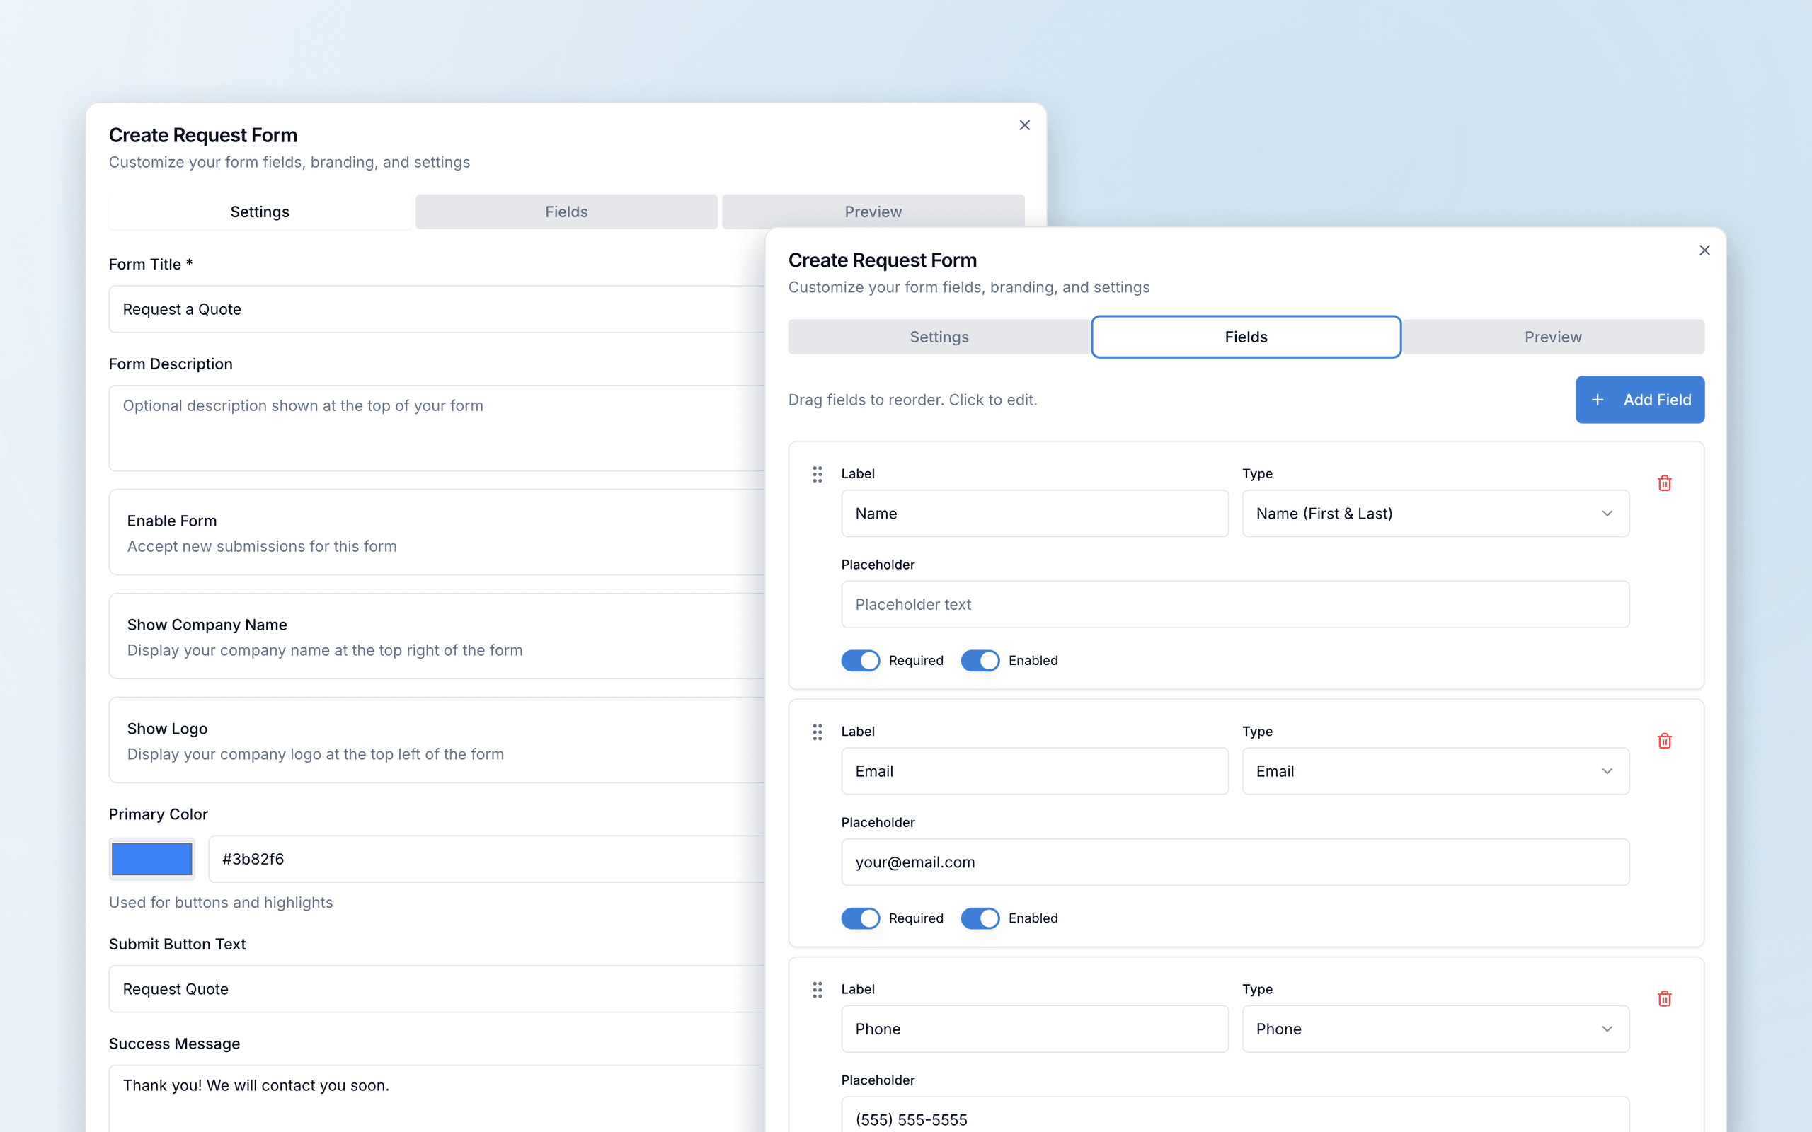Grab the drag handle of Name field

(x=817, y=474)
